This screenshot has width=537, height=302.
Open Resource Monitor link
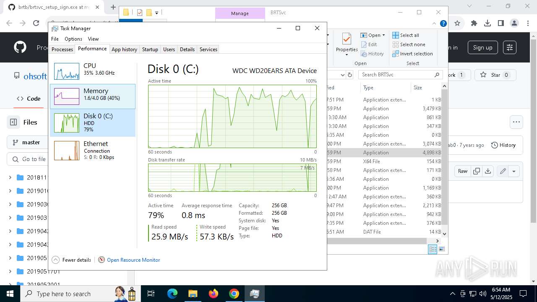pyautogui.click(x=133, y=260)
